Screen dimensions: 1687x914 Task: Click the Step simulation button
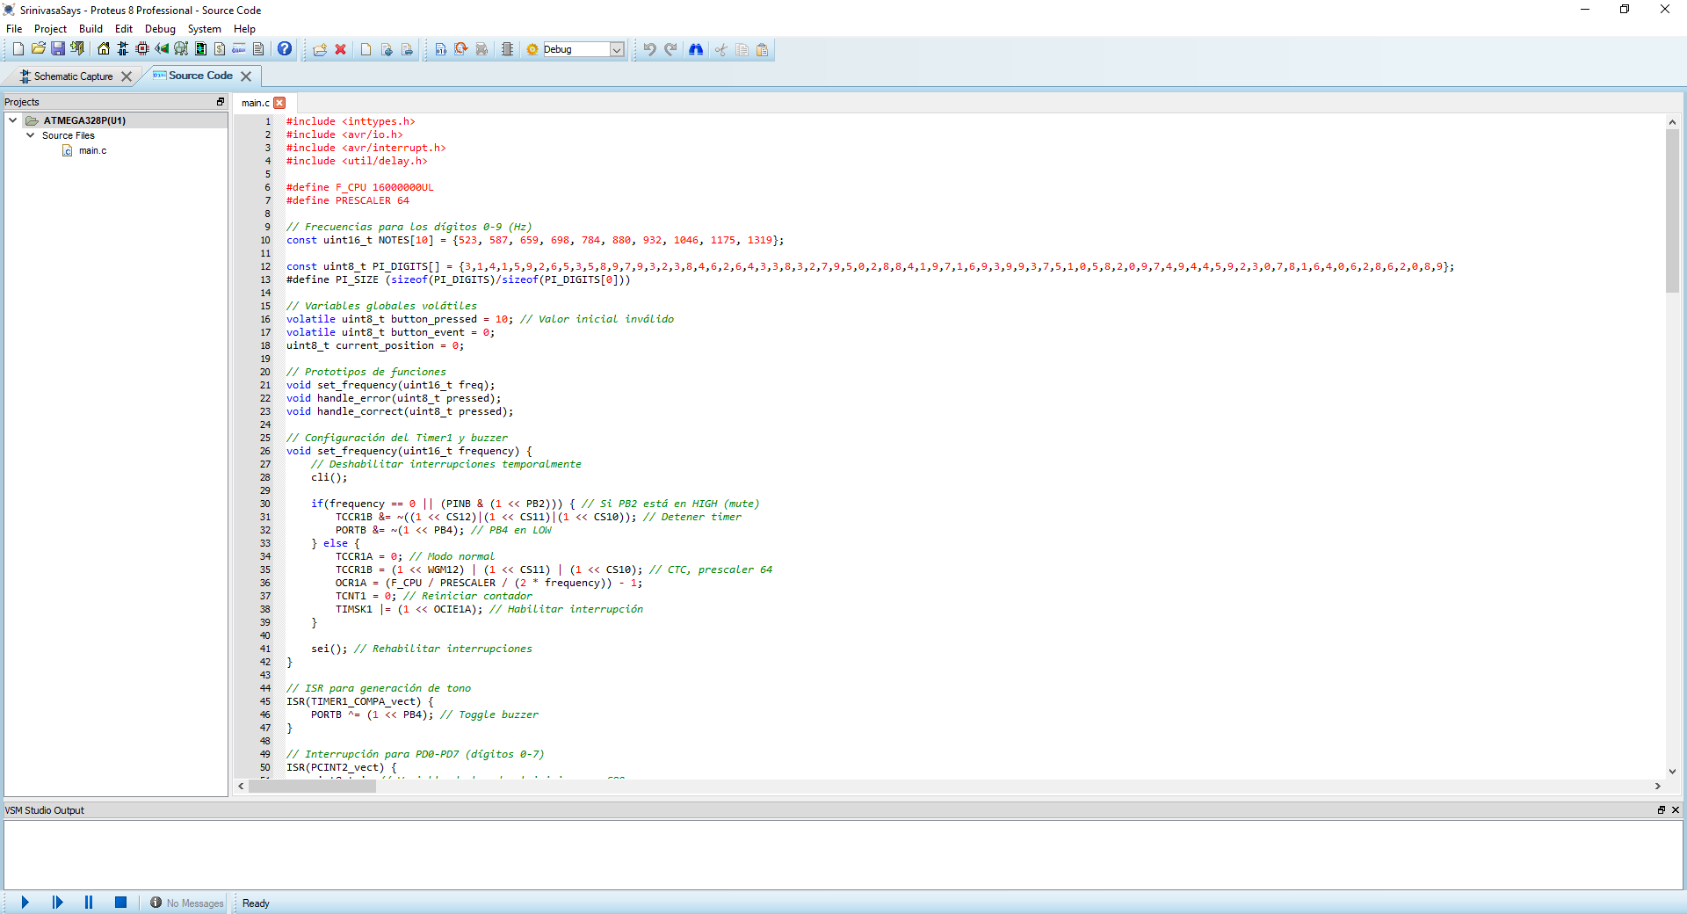[57, 903]
